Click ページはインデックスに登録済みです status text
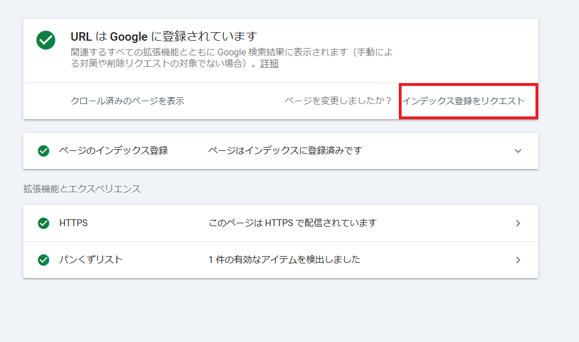 pos(285,151)
